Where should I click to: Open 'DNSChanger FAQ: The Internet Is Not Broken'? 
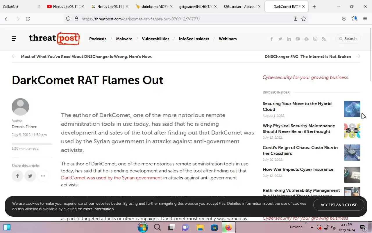[308, 57]
